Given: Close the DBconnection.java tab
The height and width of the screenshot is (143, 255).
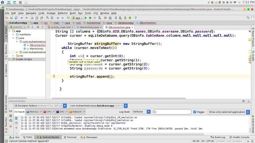Looking at the screenshot, I should pos(132,27).
